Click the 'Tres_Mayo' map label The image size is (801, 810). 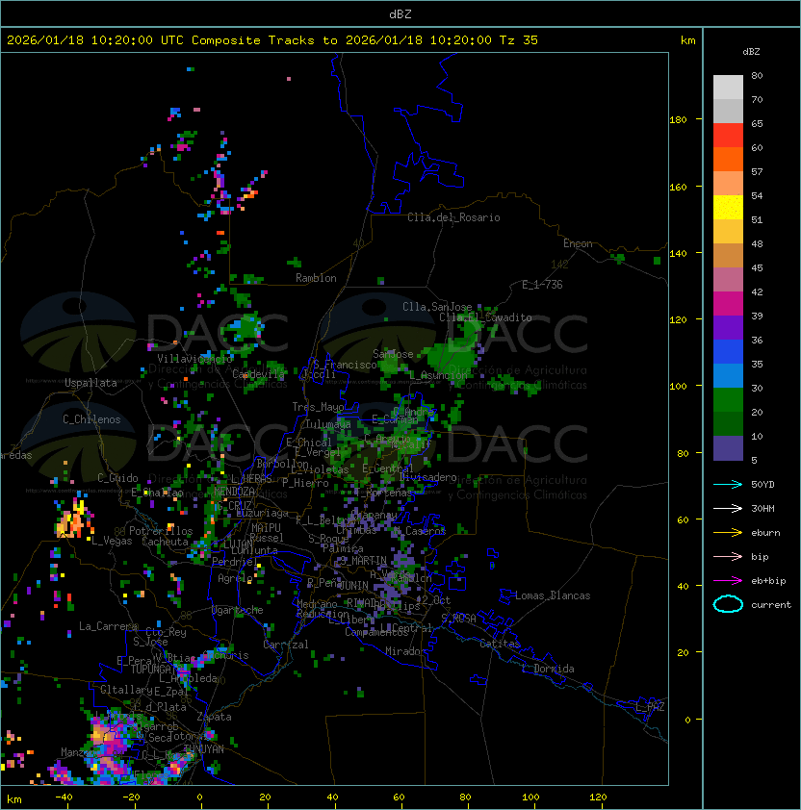318,407
